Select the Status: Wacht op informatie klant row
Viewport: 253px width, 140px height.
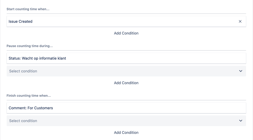coord(126,58)
